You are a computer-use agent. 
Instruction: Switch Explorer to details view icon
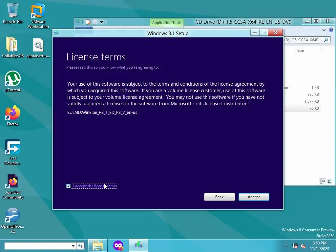pyautogui.click(x=323, y=181)
